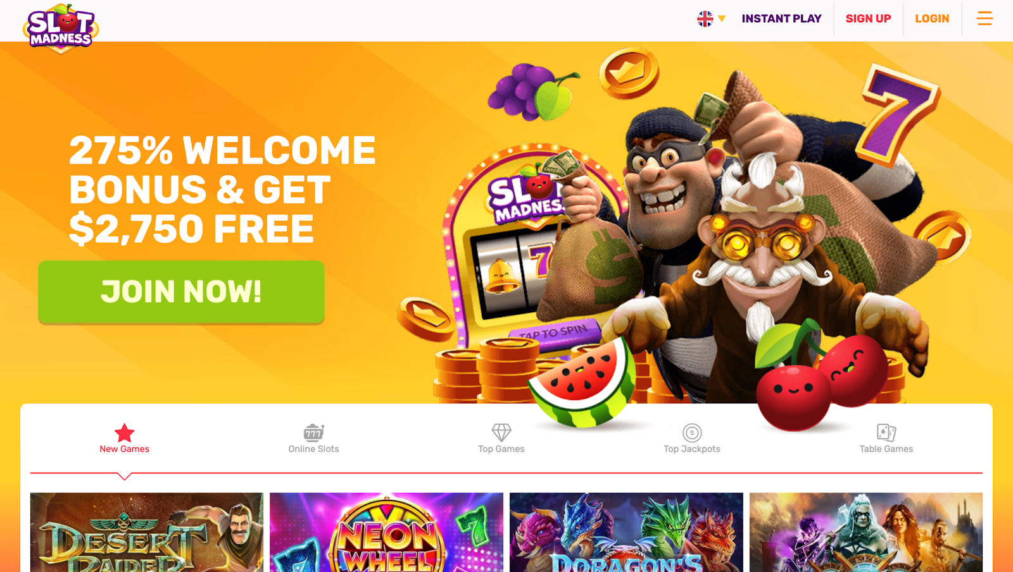Switch to the Top Jackpots tab label
1013x572 pixels.
point(691,449)
